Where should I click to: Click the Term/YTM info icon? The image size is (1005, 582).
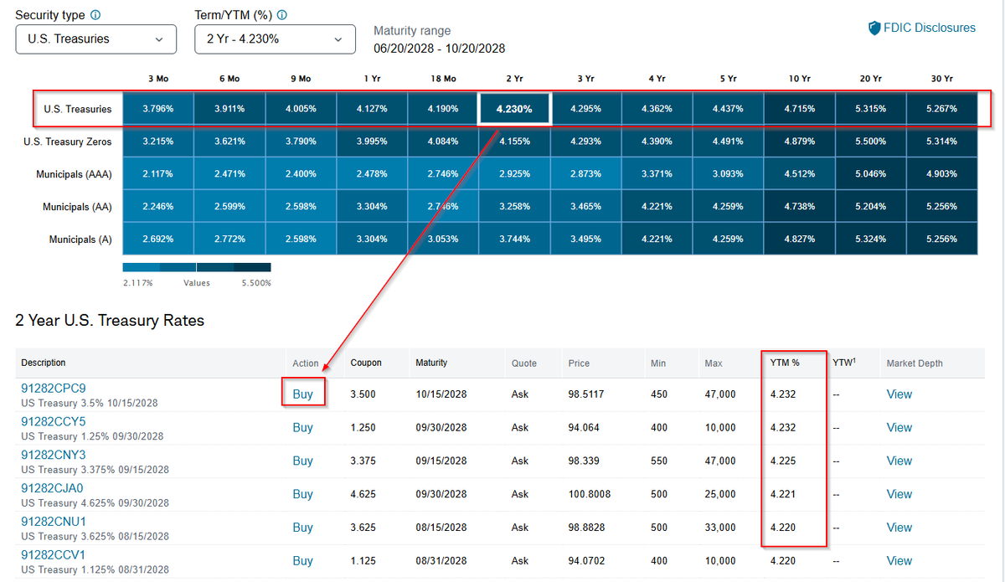click(281, 15)
